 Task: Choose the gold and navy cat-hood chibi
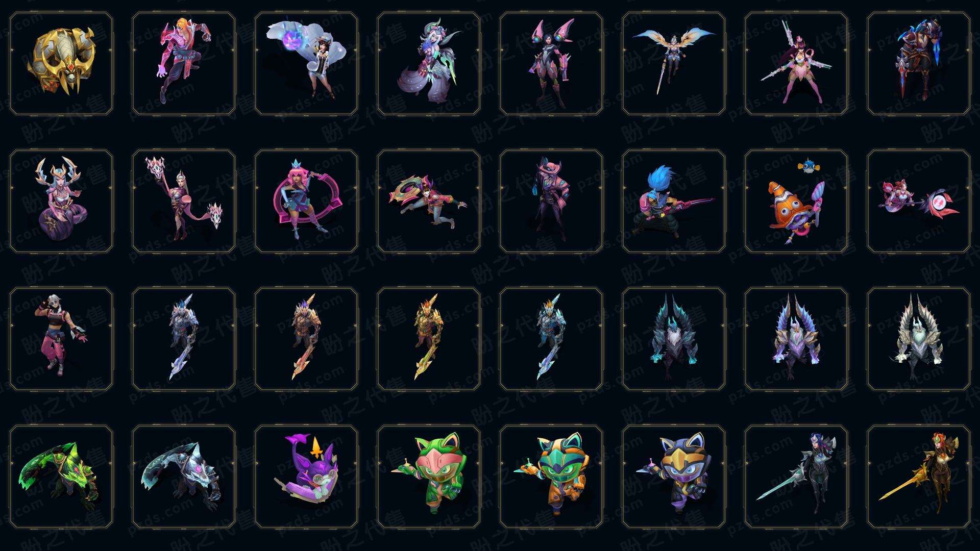674,477
